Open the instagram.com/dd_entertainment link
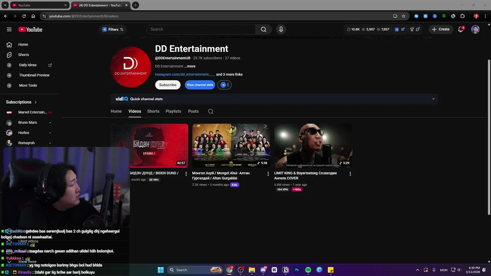The width and height of the screenshot is (491, 276). tap(185, 74)
